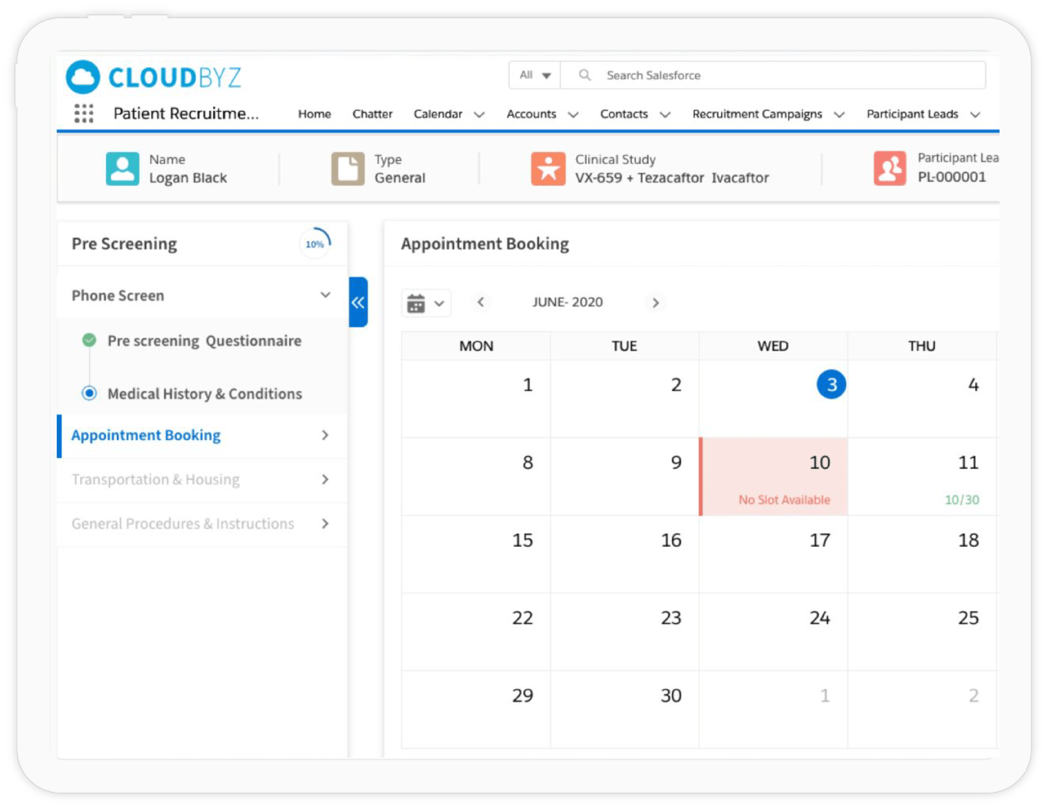Collapse the Phone Screen section

325,295
